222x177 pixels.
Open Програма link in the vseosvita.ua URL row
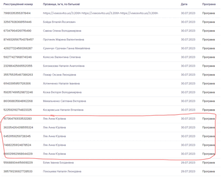pyautogui.click(x=209, y=13)
